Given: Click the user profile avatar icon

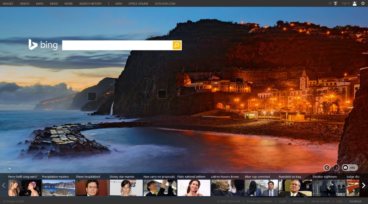Looking at the screenshot, I should tap(354, 4).
